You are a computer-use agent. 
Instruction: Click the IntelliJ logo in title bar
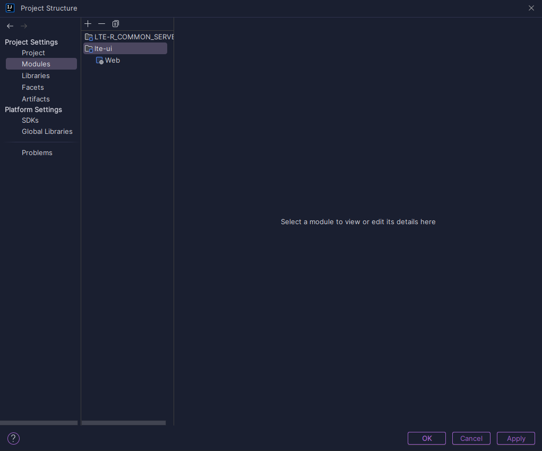coord(10,8)
